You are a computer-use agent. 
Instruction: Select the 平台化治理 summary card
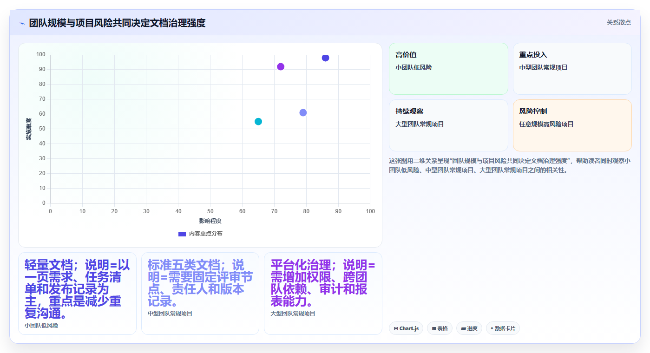(323, 294)
